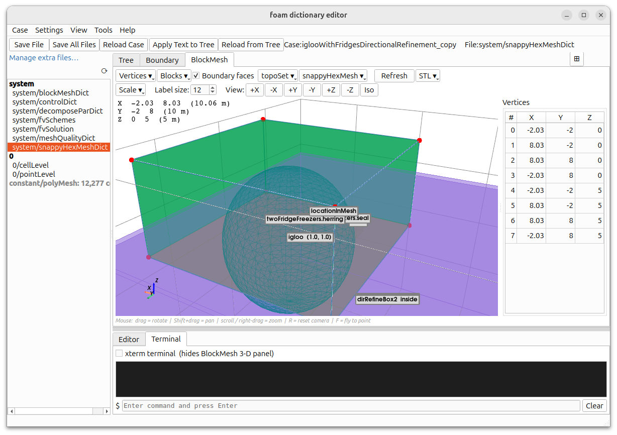Image resolution: width=617 pixels, height=435 pixels.
Task: Toggle the Boundary faces checkbox
Action: [x=196, y=76]
